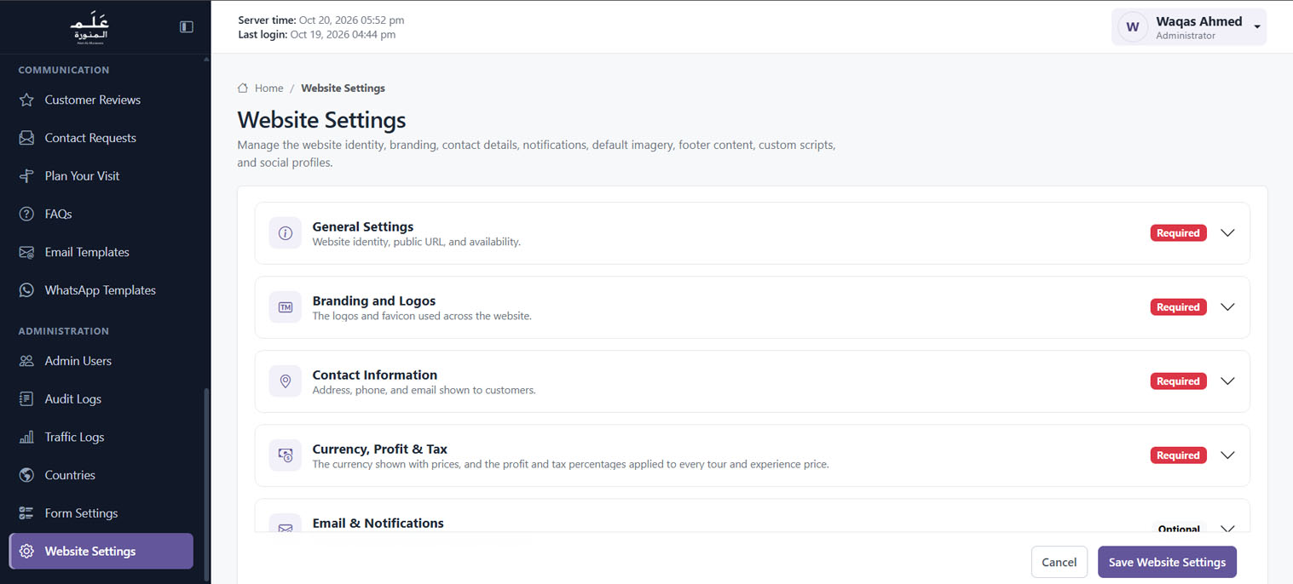The height and width of the screenshot is (584, 1293).
Task: Click the Cancel button
Action: click(1059, 562)
